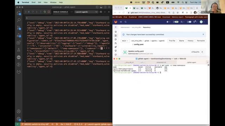The width and height of the screenshot is (225, 126).
Task: Open the GitLab help dropdown
Action: [195, 22]
